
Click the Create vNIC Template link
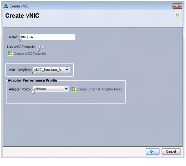[30, 54]
